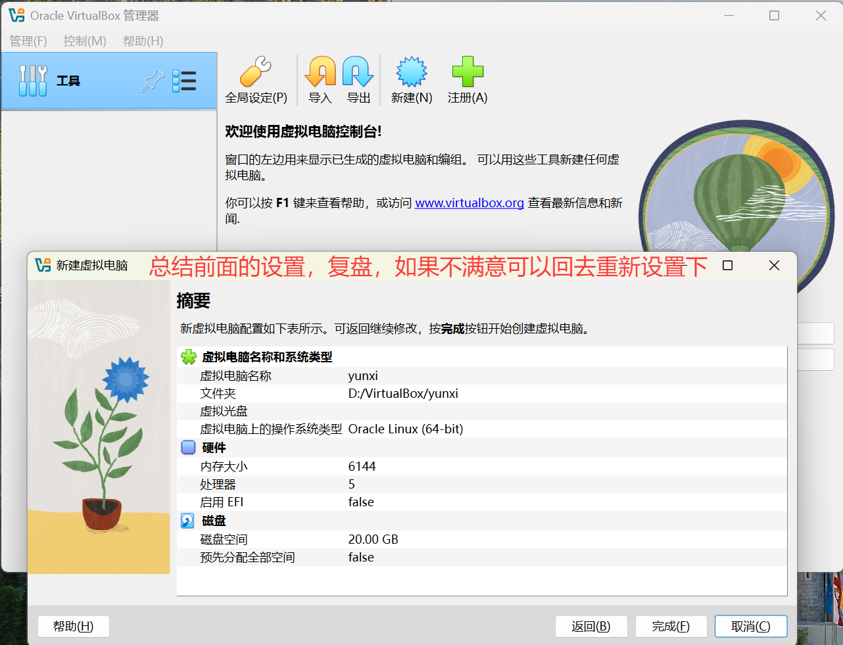Viewport: 843px width, 645px height.
Task: Click the Register (注册) green plus icon
Action: [468, 72]
